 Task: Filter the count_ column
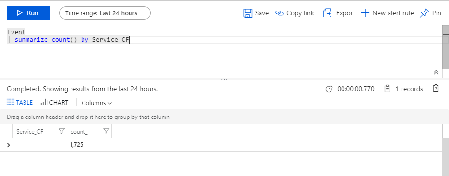point(106,131)
